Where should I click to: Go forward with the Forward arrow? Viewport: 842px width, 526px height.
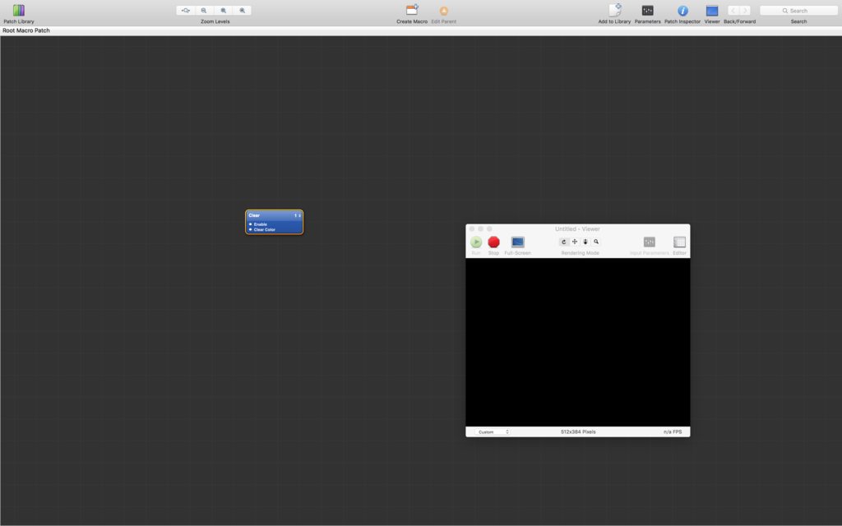click(x=745, y=10)
